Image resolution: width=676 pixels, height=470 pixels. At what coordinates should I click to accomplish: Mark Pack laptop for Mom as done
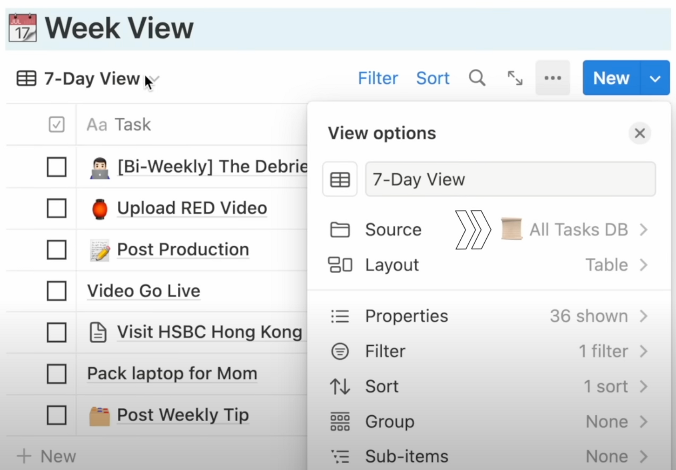click(56, 374)
